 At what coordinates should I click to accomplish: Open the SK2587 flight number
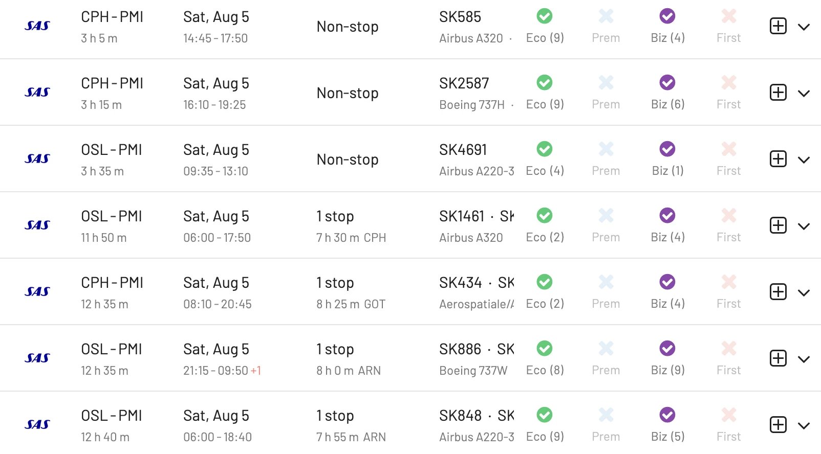(464, 83)
